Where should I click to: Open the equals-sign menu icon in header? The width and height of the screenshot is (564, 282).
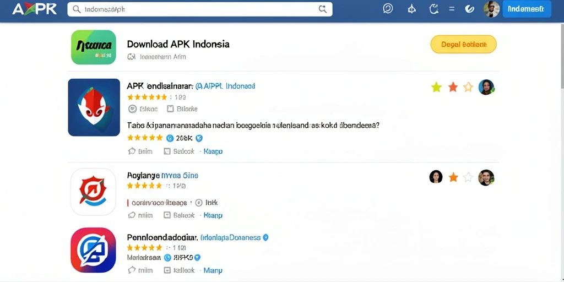[452, 9]
